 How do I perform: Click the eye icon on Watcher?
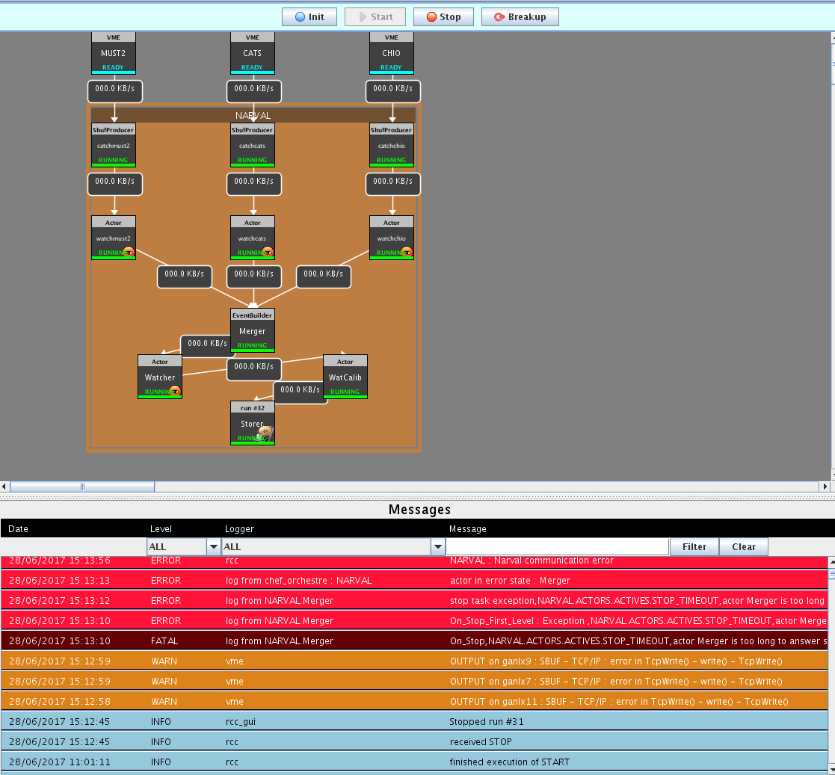(x=175, y=391)
